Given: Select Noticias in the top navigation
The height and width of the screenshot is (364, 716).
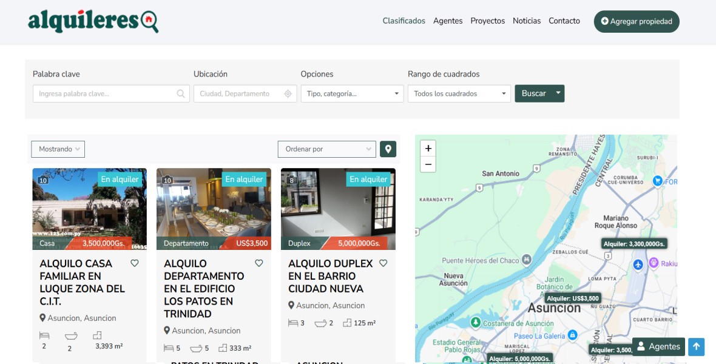Looking at the screenshot, I should coord(526,21).
